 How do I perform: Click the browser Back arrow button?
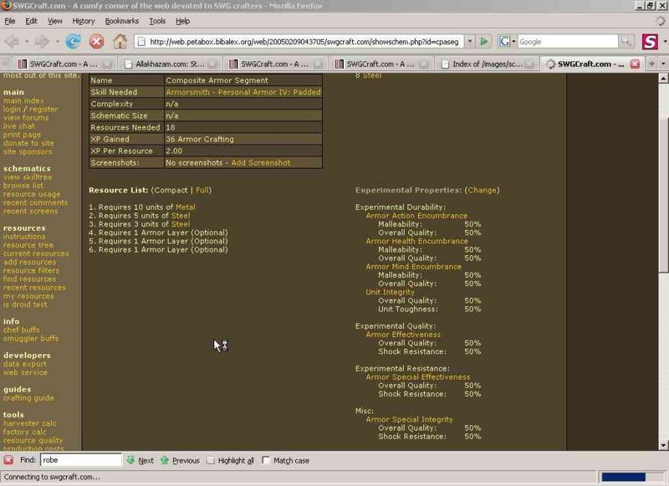coord(13,41)
